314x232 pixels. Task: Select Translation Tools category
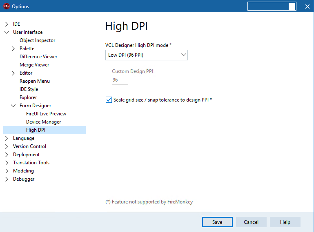coord(31,163)
